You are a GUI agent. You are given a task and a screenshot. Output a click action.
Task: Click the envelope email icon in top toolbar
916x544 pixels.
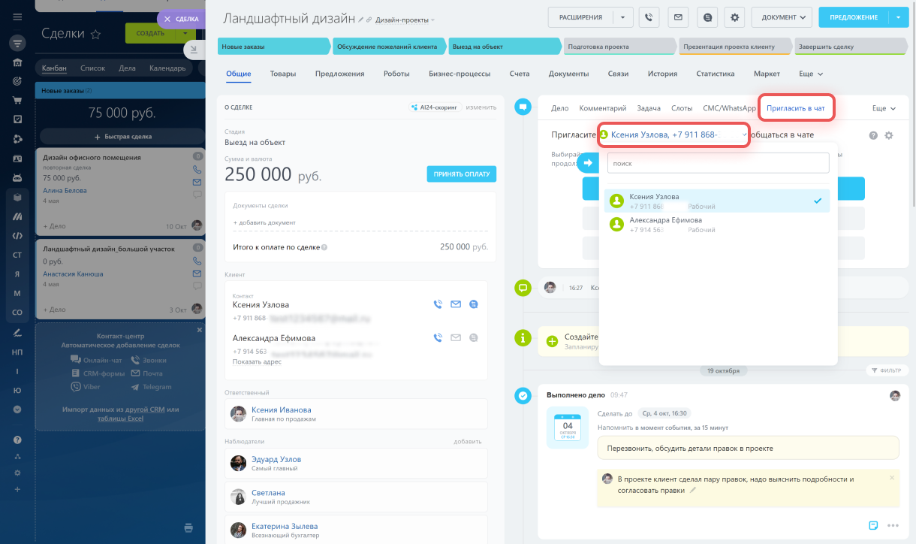[678, 17]
